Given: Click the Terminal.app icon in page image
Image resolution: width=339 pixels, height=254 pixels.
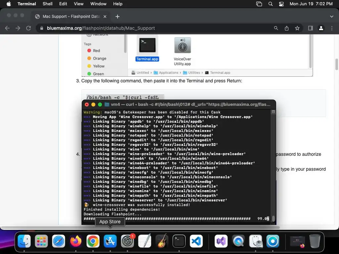Looking at the screenshot, I should (147, 45).
